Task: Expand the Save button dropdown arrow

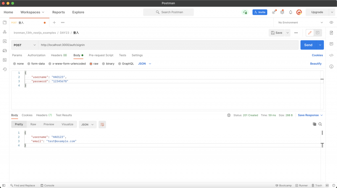Action: point(287,33)
